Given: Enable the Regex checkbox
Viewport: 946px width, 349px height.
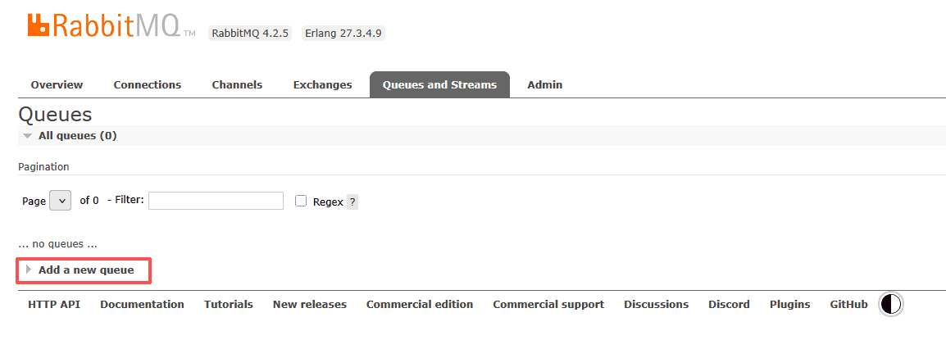Looking at the screenshot, I should point(301,201).
